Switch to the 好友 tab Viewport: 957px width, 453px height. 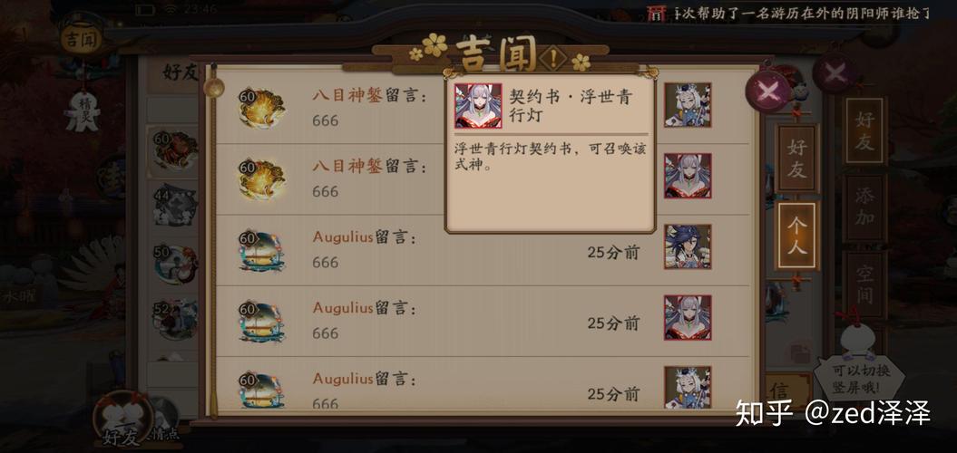point(796,158)
